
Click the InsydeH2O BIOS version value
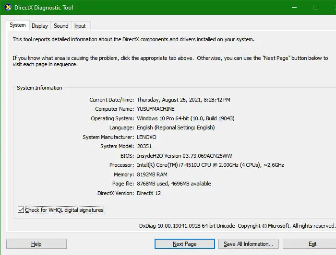pyautogui.click(x=184, y=156)
